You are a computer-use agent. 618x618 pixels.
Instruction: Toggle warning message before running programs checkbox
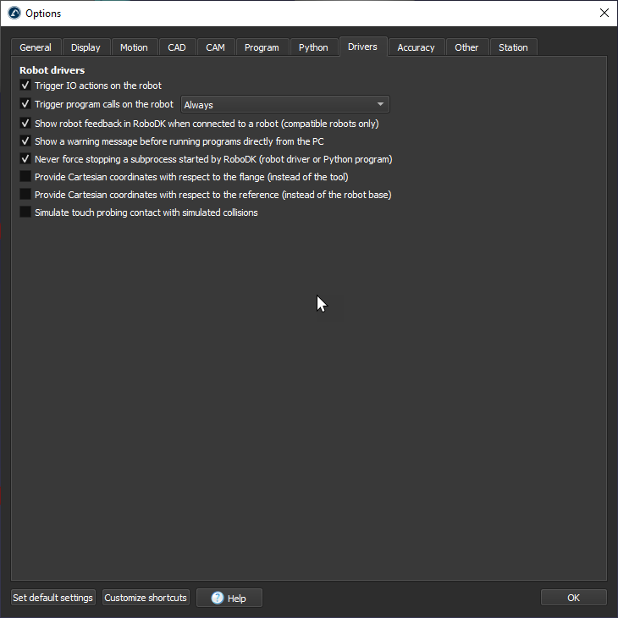click(x=25, y=141)
